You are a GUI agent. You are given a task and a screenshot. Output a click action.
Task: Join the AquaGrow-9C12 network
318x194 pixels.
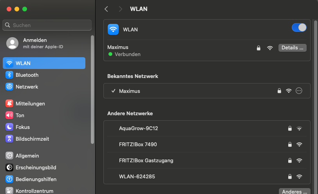tap(139, 128)
